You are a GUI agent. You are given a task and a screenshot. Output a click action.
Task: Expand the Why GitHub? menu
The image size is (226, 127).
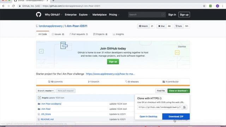(x=53, y=15)
